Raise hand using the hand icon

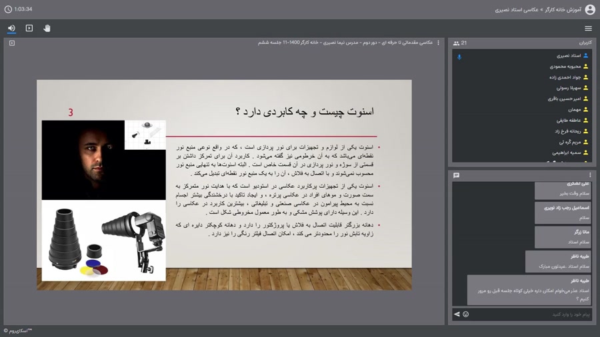tap(47, 28)
